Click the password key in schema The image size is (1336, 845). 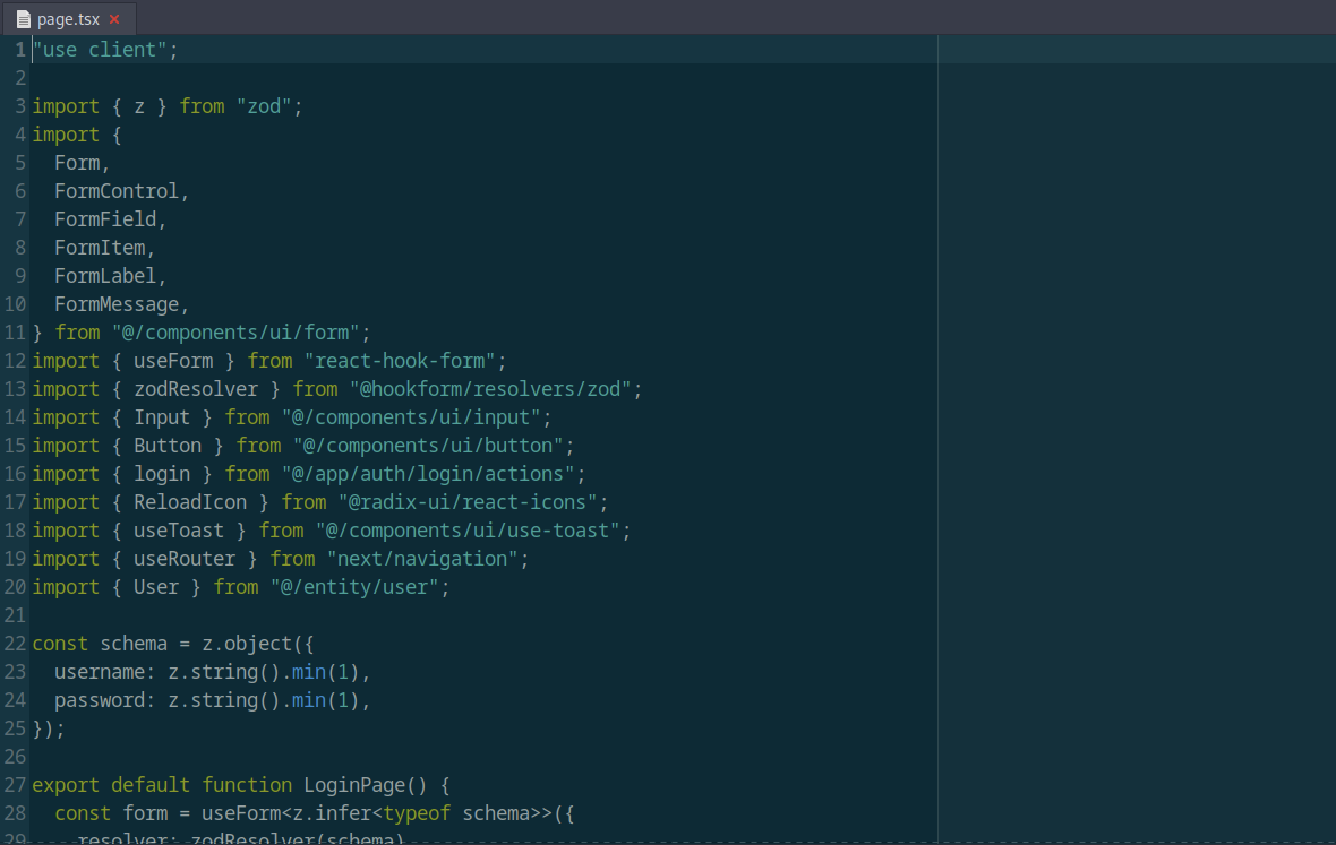pyautogui.click(x=100, y=700)
